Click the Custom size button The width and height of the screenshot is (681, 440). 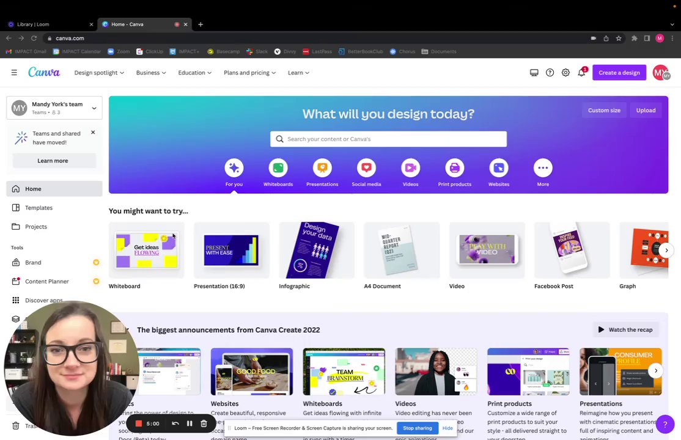[x=604, y=111]
